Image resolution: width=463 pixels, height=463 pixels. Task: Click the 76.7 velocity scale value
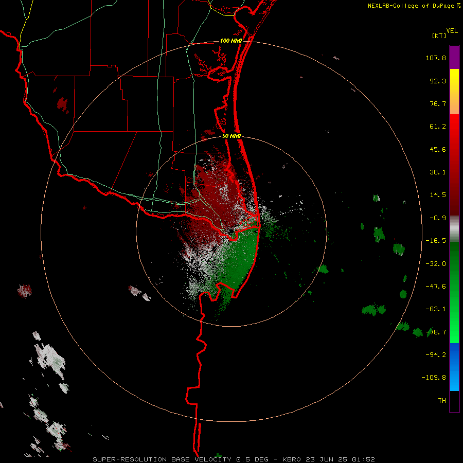point(438,103)
